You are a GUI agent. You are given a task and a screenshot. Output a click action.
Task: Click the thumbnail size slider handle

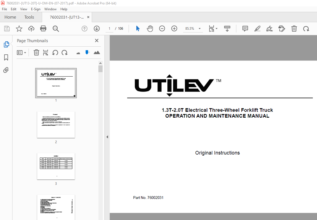click(x=87, y=52)
